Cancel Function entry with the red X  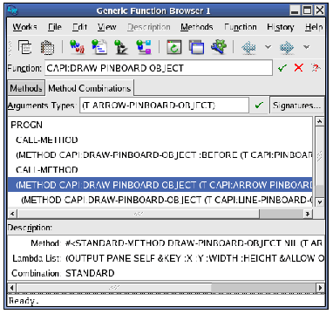point(298,68)
